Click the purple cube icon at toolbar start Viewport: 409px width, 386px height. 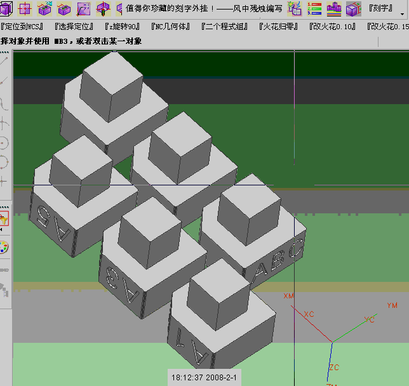click(x=6, y=9)
